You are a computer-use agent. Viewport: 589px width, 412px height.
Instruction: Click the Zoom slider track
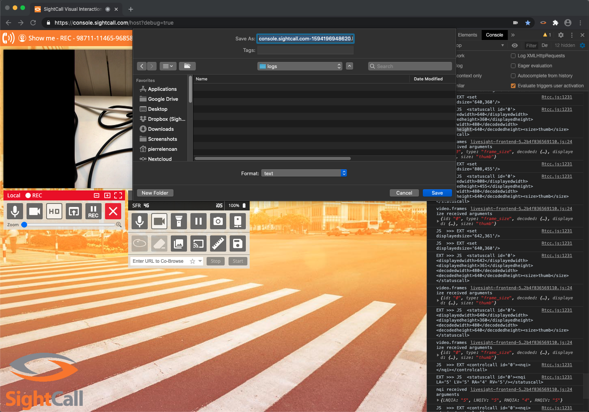coord(69,225)
